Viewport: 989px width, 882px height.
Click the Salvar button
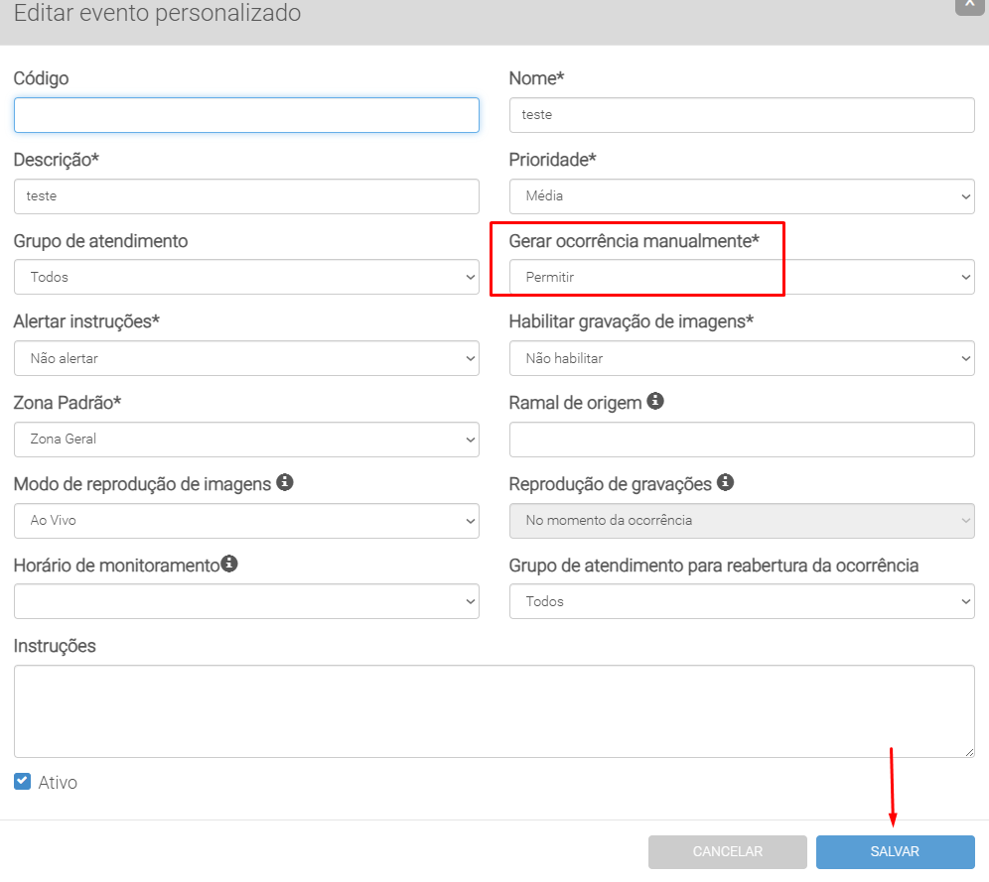point(895,852)
